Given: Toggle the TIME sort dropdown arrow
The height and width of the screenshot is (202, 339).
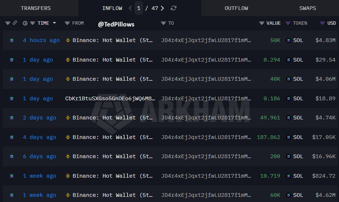Looking at the screenshot, I should pyautogui.click(x=54, y=23).
